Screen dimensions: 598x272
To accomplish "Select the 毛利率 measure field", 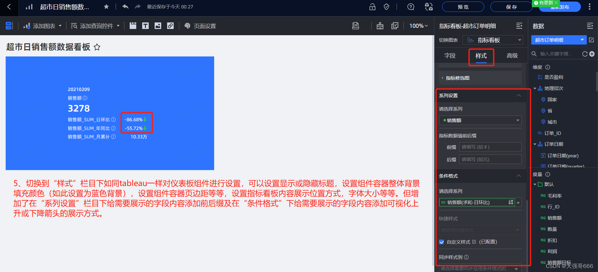I will [554, 196].
